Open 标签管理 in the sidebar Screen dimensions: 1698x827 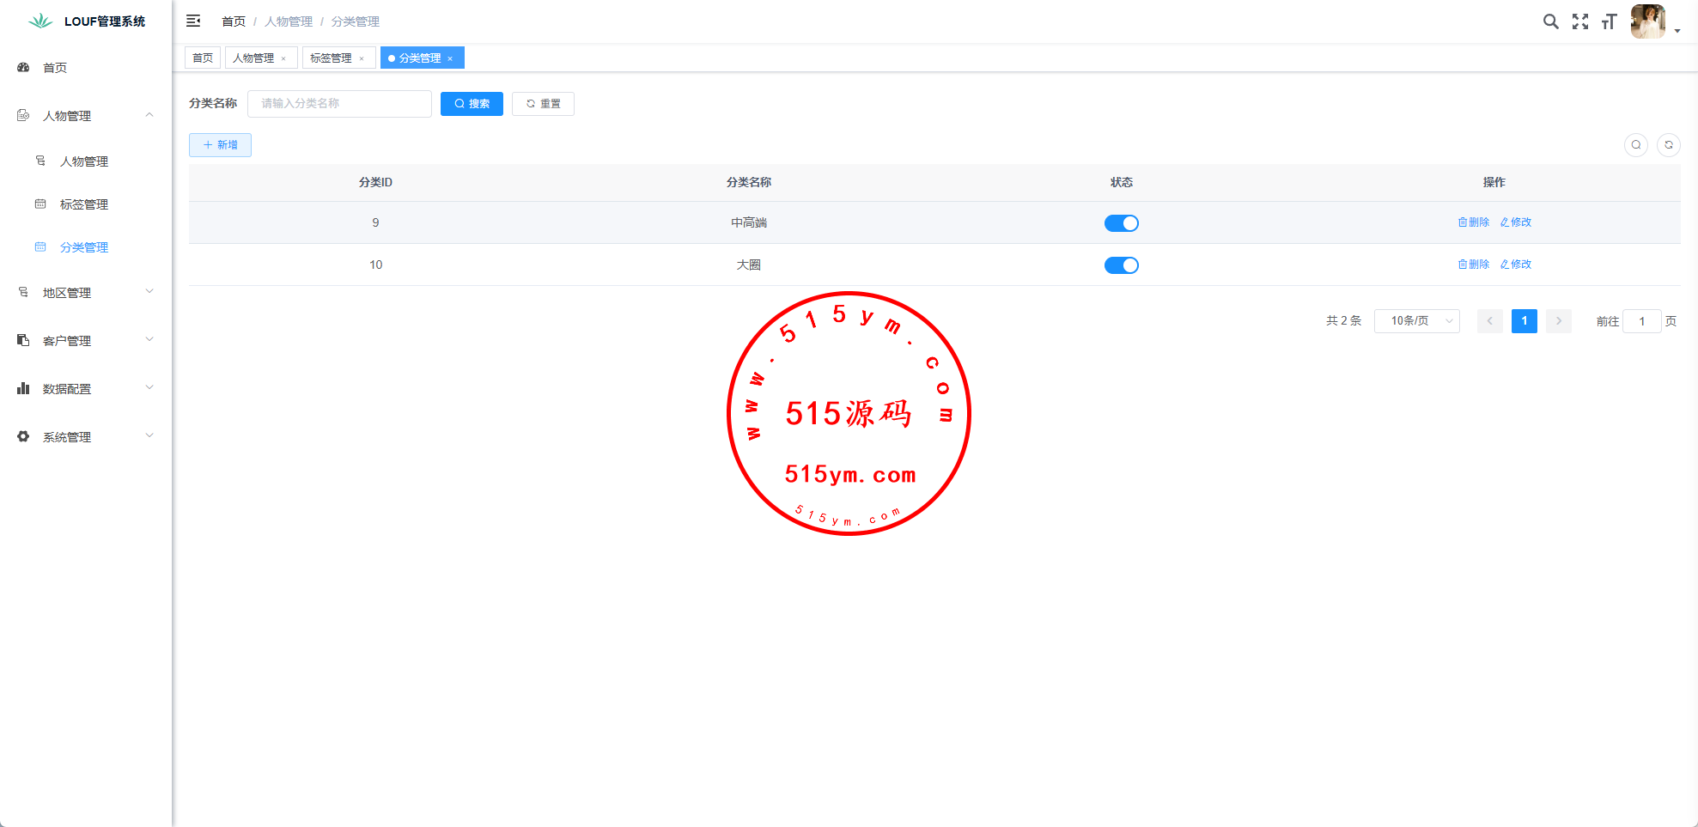[x=84, y=204]
